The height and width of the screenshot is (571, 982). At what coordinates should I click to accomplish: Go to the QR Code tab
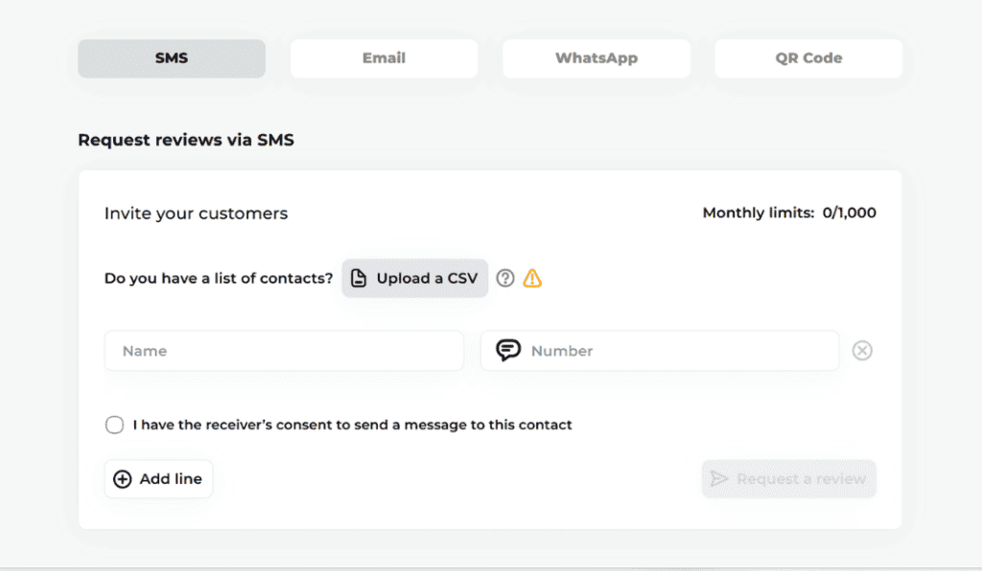(808, 58)
